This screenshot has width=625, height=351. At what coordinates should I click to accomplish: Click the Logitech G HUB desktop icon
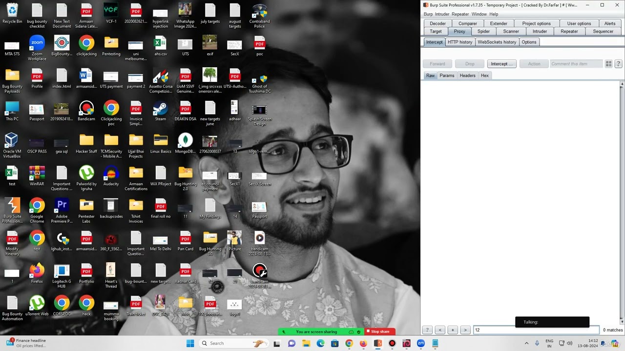[x=62, y=276]
